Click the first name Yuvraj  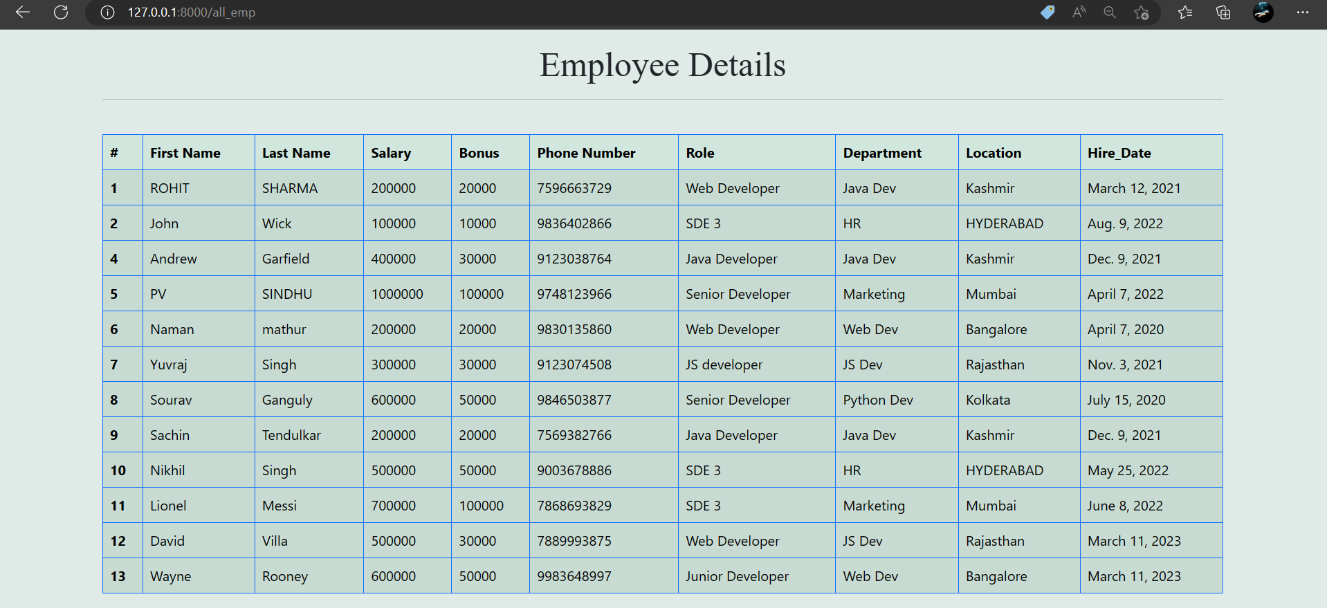pos(169,365)
